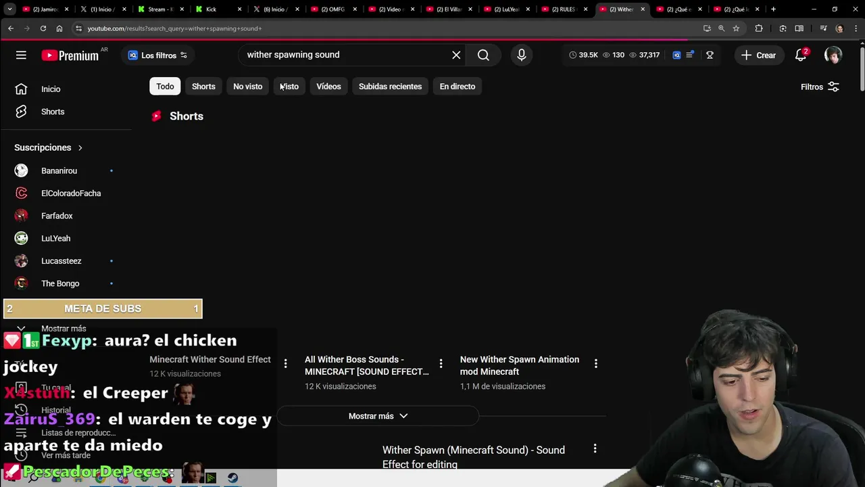Open options for Wither Spawn (Minecraft Sound) video
Image resolution: width=865 pixels, height=487 pixels.
[595, 448]
